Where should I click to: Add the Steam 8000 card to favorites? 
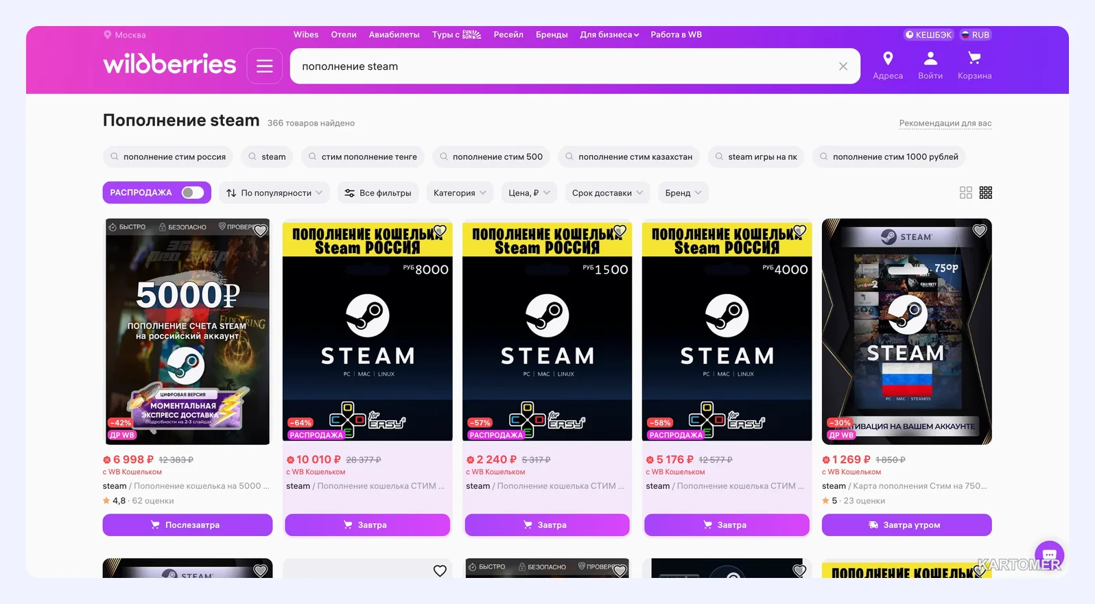440,230
